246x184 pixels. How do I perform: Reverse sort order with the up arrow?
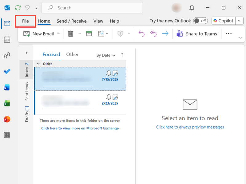(122, 55)
